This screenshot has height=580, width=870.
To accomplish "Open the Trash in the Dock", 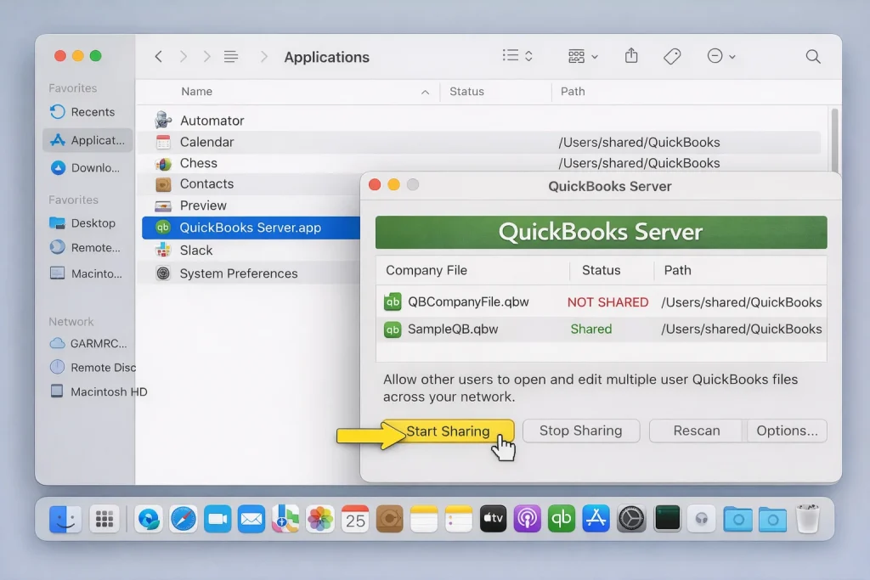I will pos(807,519).
